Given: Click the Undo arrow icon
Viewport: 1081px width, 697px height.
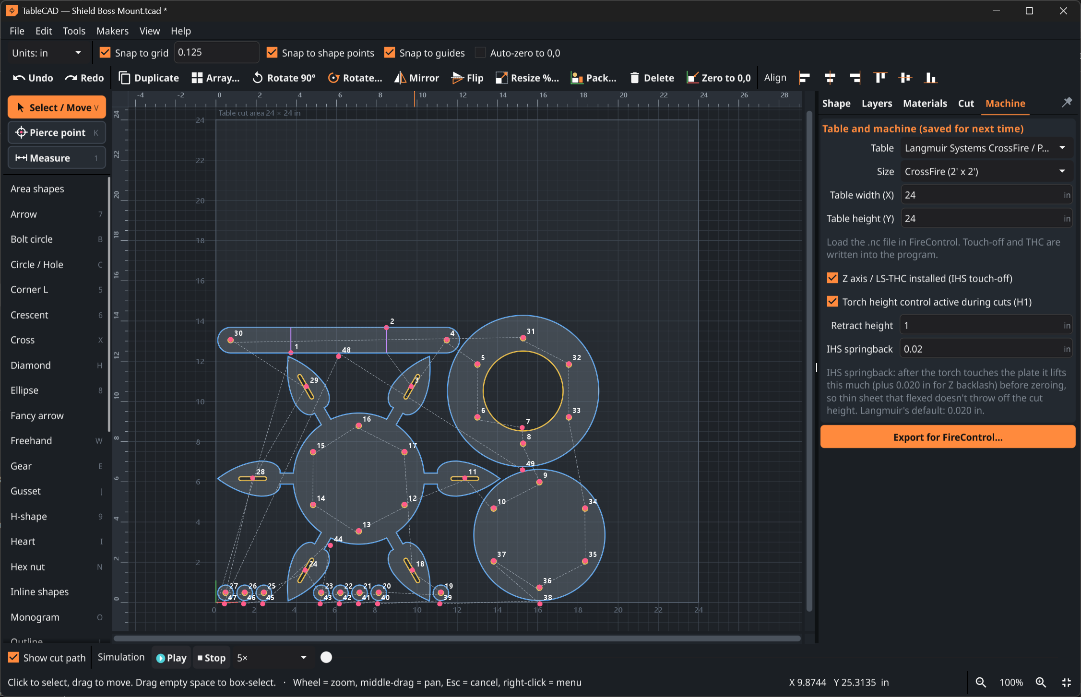Looking at the screenshot, I should click(19, 78).
